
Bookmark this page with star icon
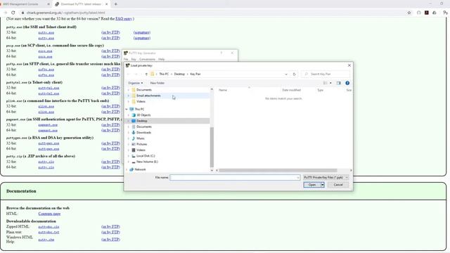tap(409, 13)
